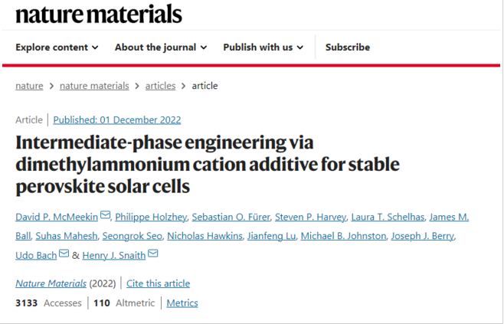Click envelope icon after Henry J. Snaith
504x324 pixels.
click(153, 254)
